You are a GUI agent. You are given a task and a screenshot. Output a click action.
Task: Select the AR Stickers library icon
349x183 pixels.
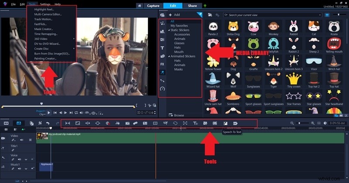pos(162,72)
